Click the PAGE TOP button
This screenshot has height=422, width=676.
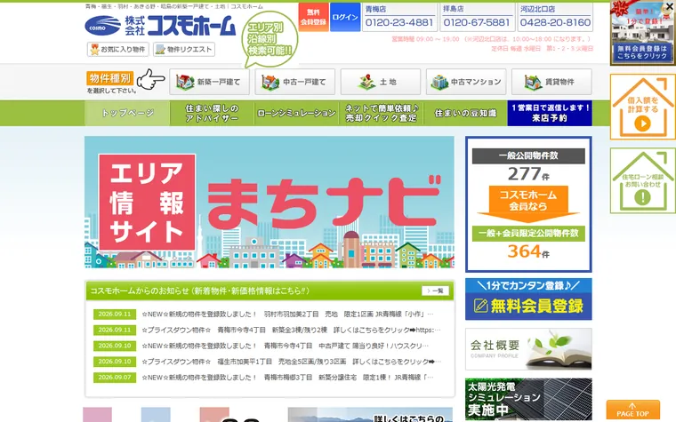(632, 410)
